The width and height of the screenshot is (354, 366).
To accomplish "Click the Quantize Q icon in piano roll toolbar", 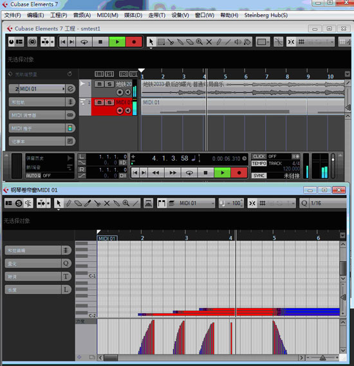I will (304, 203).
